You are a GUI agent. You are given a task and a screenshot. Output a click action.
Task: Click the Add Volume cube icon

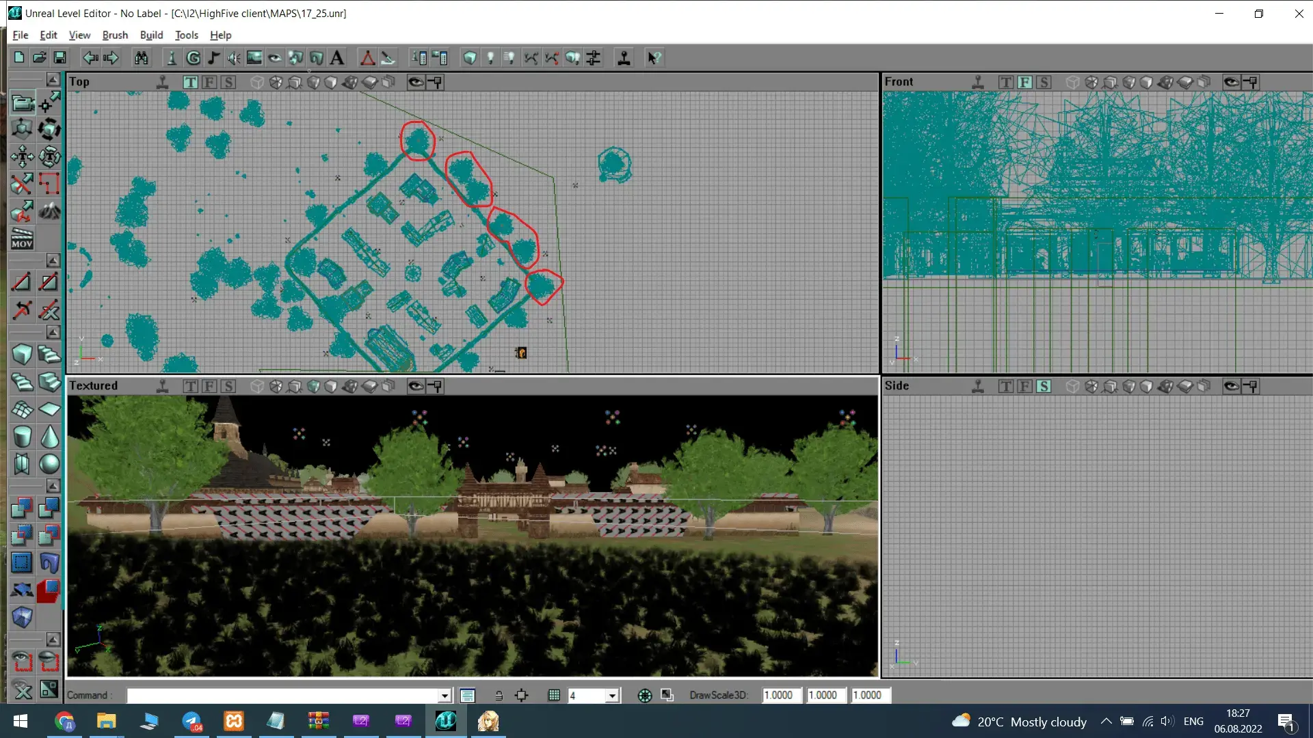pos(22,617)
